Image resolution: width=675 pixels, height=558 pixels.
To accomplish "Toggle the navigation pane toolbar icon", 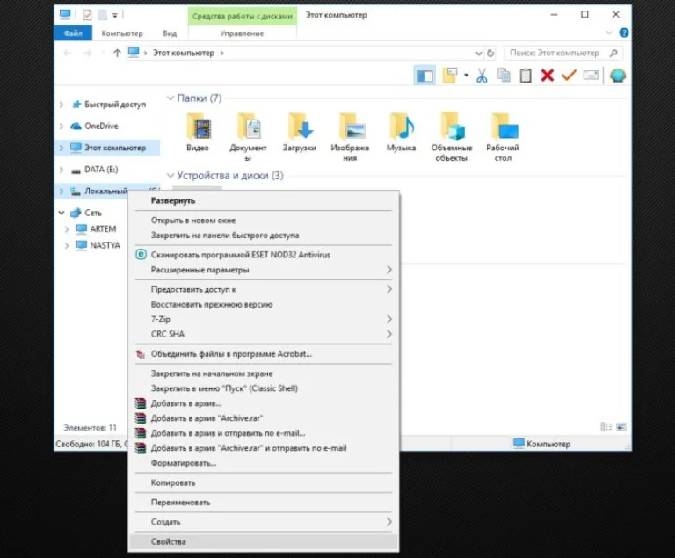I will point(425,76).
